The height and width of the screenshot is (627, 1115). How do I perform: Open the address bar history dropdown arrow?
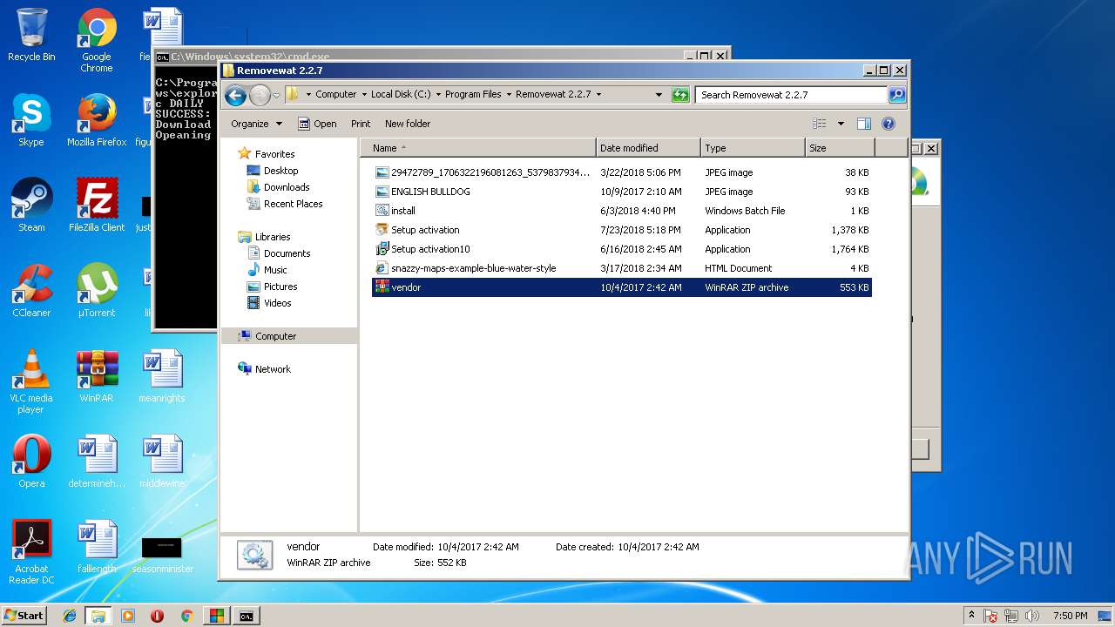click(x=659, y=95)
